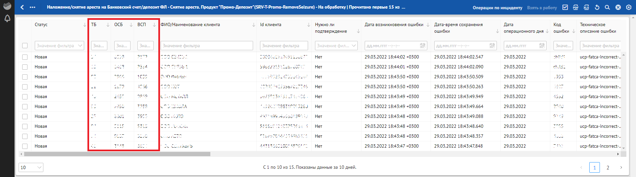
Task: Tick the select-all checkbox in the filter row
Action: 25,46
